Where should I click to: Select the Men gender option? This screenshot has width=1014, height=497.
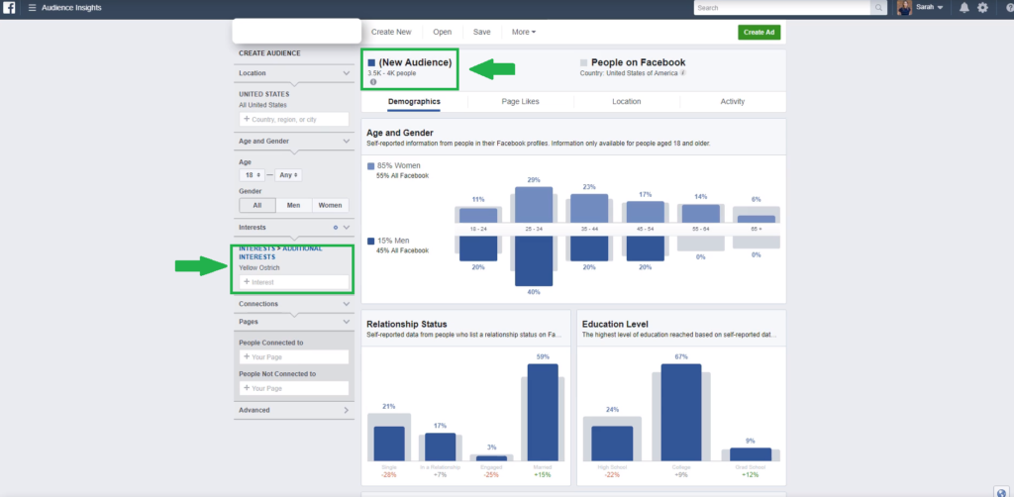click(x=293, y=206)
